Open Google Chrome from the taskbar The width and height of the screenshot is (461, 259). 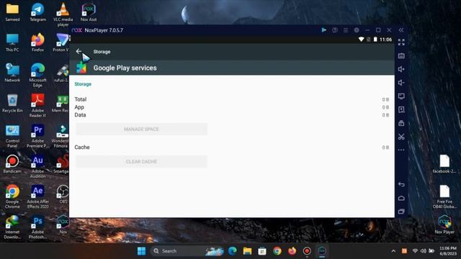click(x=277, y=251)
